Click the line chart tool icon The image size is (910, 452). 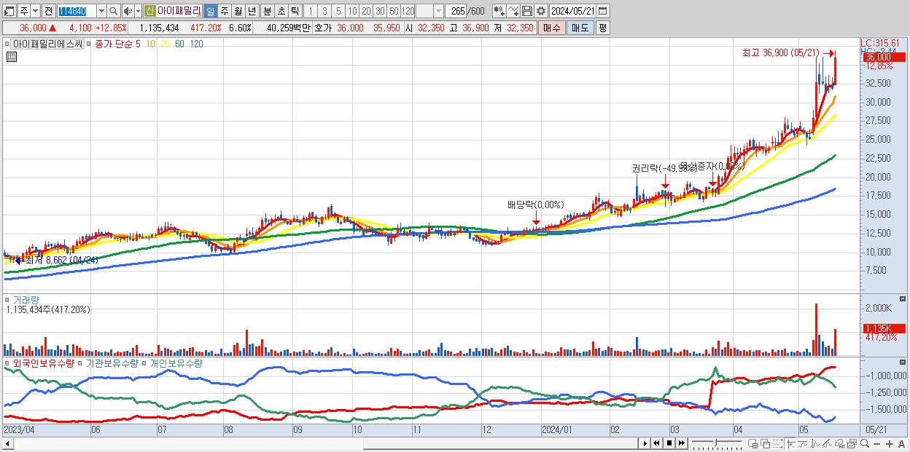pos(513,11)
